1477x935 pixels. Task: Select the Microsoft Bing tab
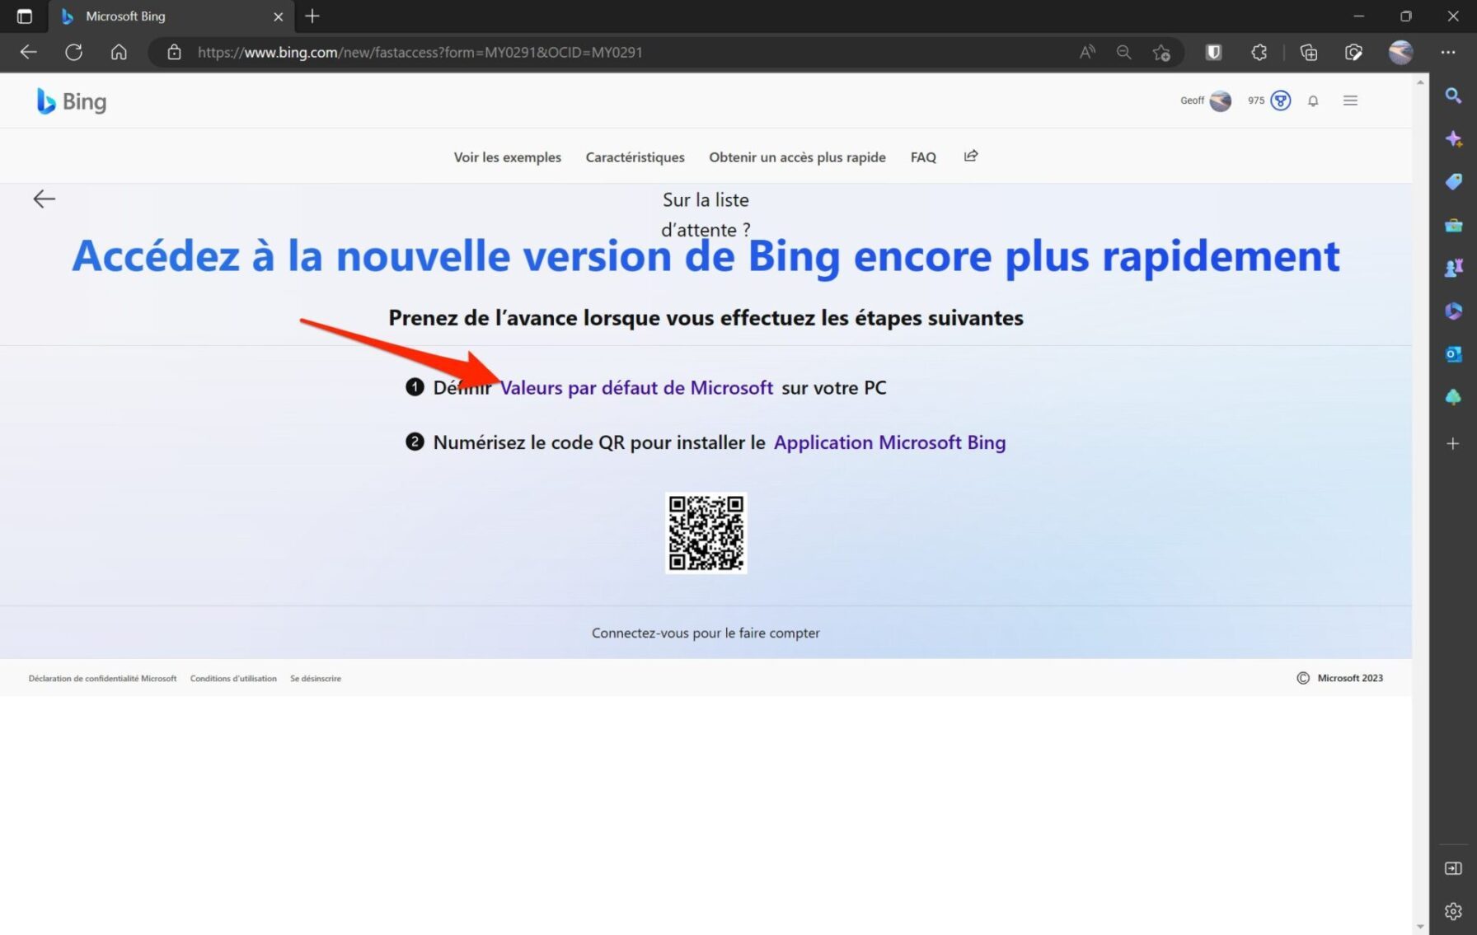(x=172, y=16)
